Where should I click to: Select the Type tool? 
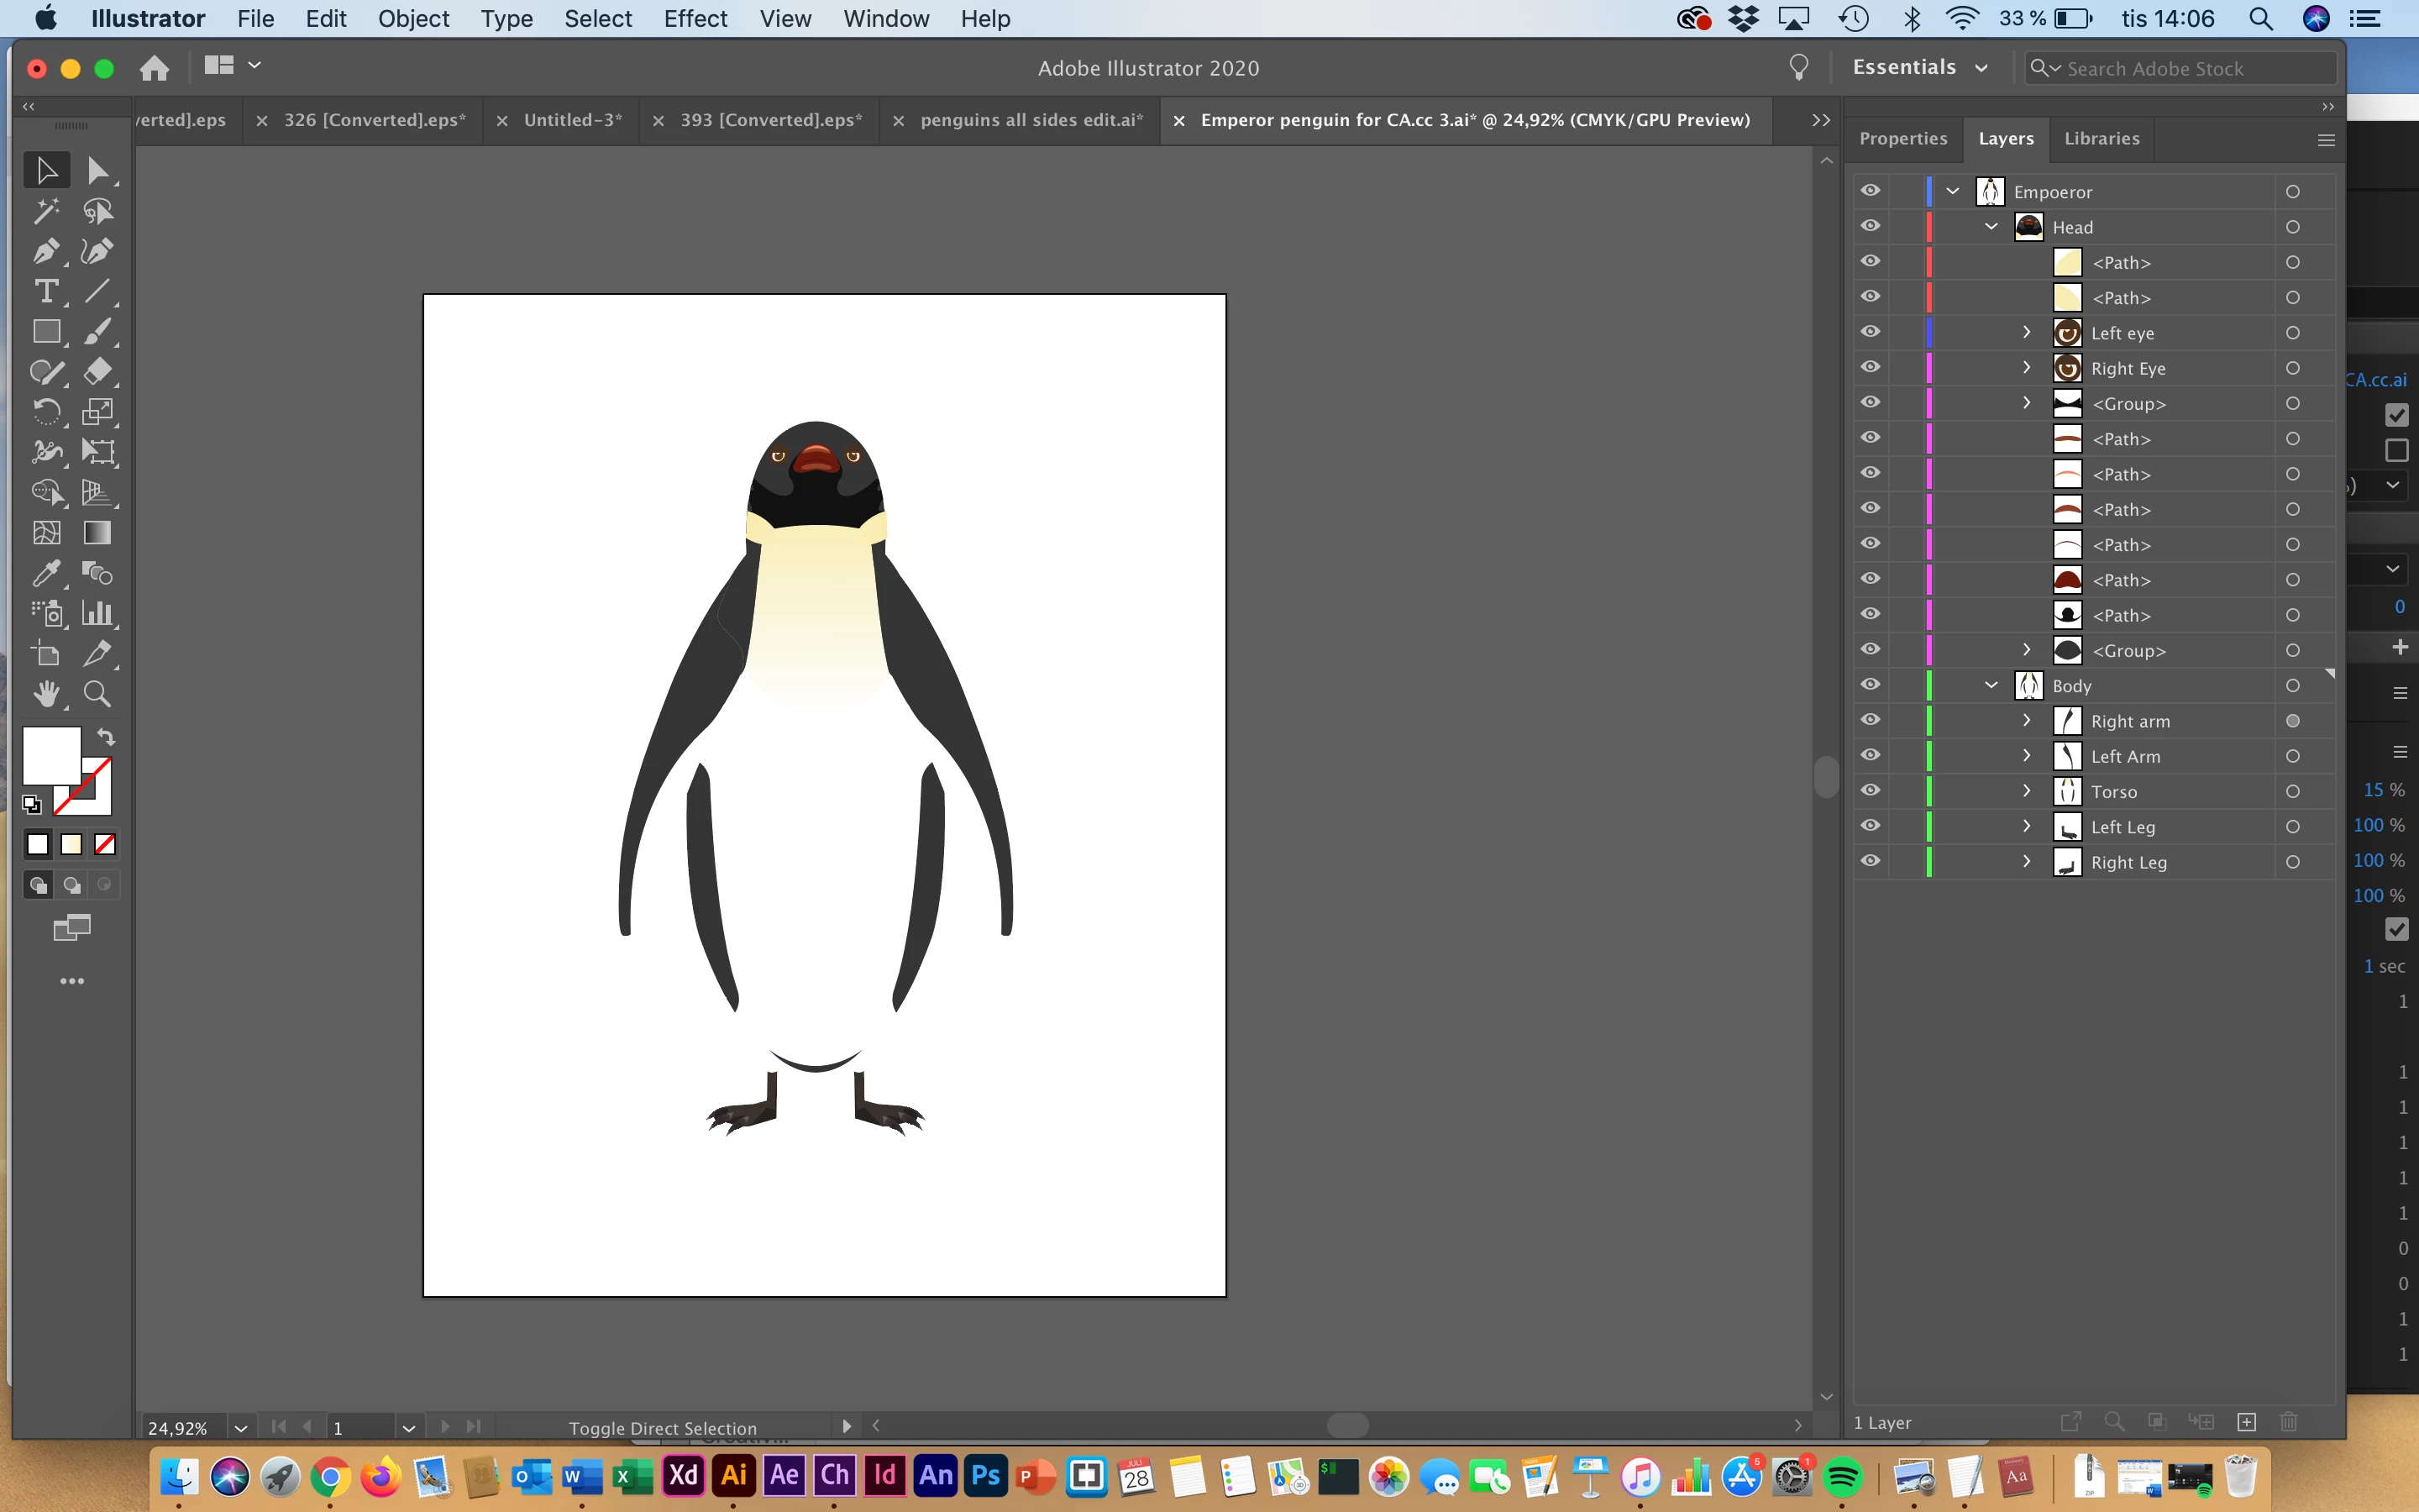coord(45,291)
